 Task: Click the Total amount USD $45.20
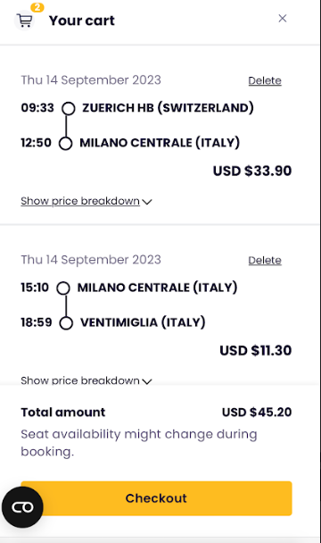tap(257, 412)
